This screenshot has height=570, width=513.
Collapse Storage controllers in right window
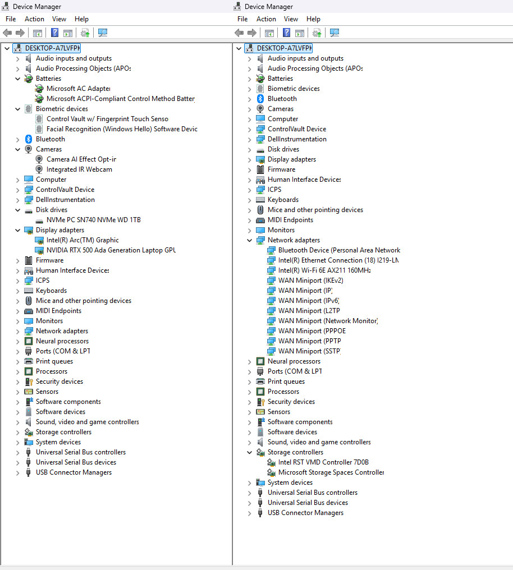click(x=249, y=452)
